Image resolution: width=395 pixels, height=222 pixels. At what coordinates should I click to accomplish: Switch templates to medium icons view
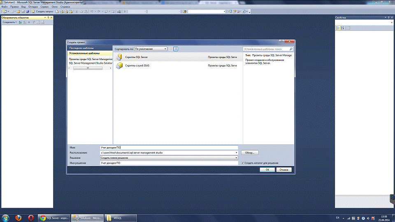[176, 49]
